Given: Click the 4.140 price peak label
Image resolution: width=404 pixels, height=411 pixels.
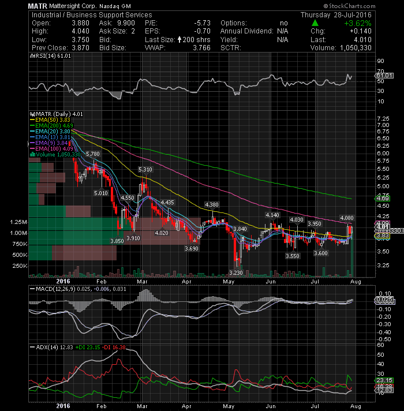Looking at the screenshot, I should (272, 215).
